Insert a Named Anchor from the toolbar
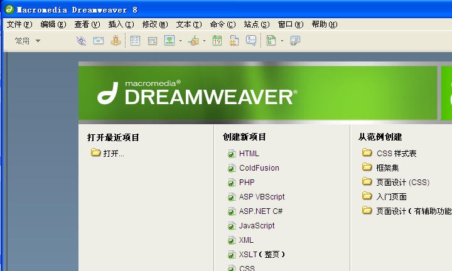 [x=116, y=41]
